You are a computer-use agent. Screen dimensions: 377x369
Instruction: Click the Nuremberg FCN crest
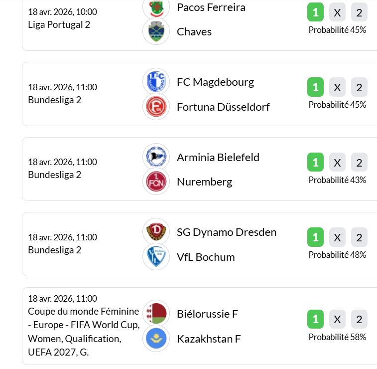(x=156, y=182)
